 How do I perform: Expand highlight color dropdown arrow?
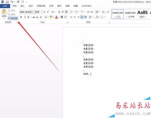coord(54,17)
